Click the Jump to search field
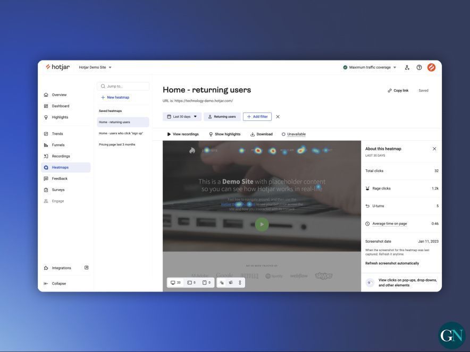 click(x=123, y=86)
